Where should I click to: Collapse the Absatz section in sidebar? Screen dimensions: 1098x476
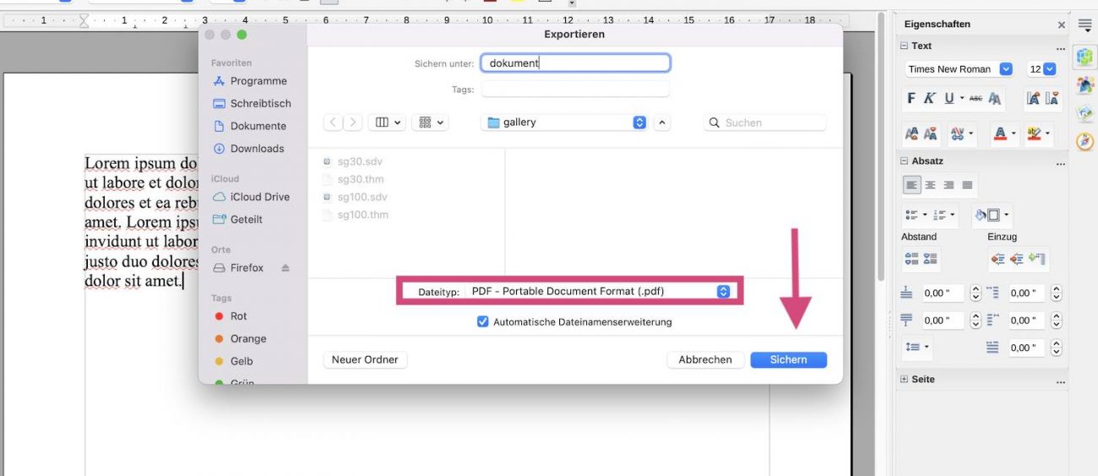tap(905, 160)
